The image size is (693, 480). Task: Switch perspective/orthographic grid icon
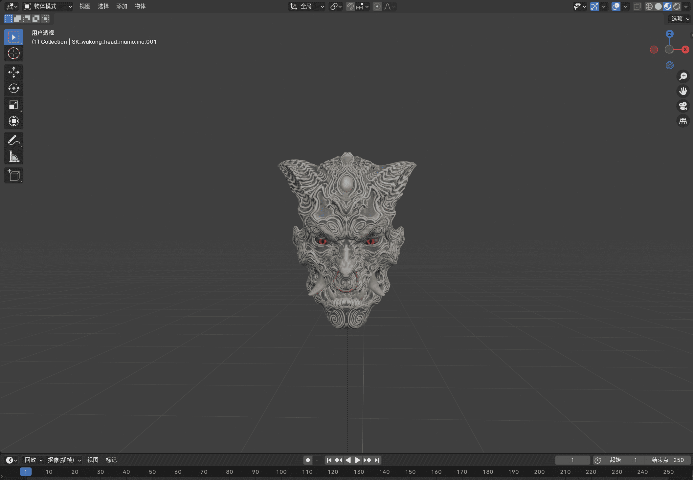(x=683, y=121)
